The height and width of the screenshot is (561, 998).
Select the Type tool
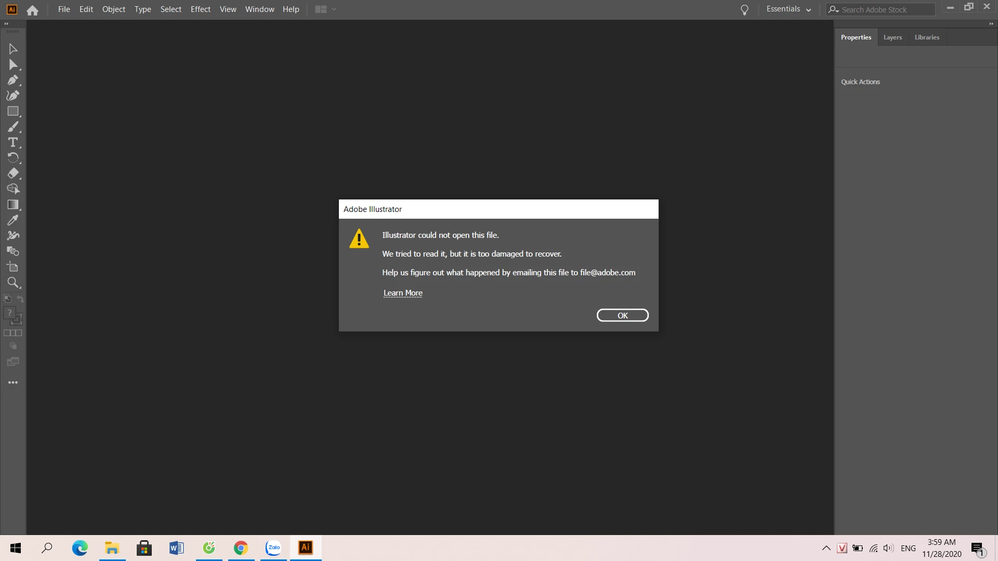[x=13, y=142]
